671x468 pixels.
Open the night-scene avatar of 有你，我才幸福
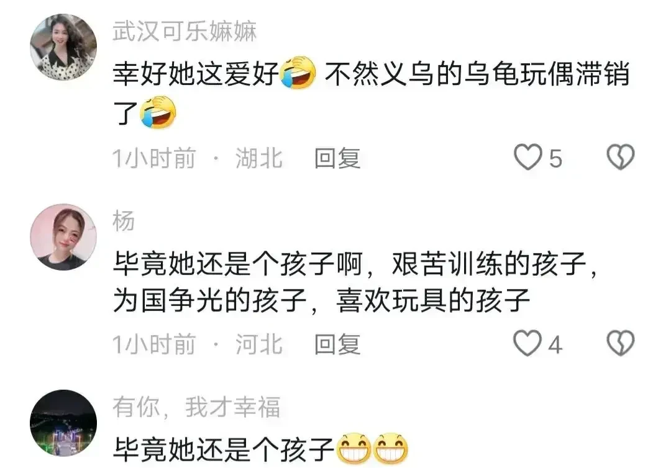point(63,423)
